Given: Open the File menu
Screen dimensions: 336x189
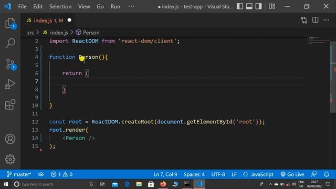Looking at the screenshot, I should [22, 6].
